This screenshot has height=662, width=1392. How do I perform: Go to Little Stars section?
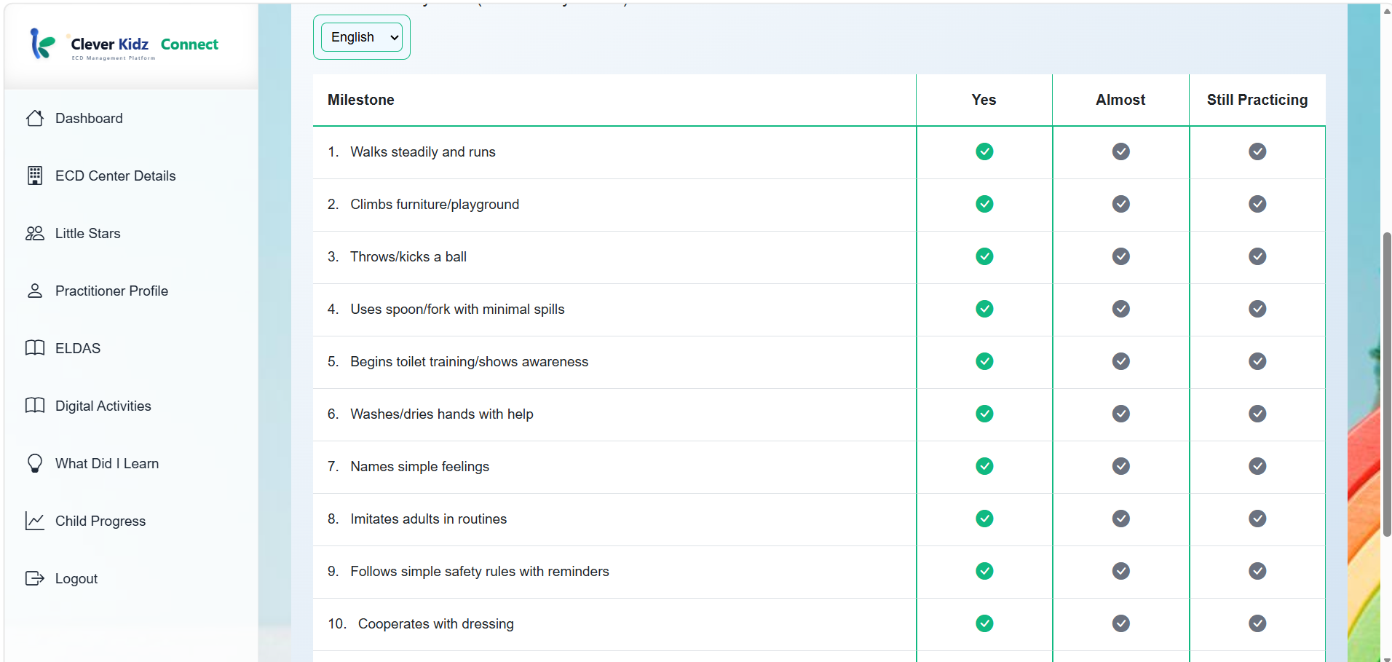pyautogui.click(x=88, y=233)
